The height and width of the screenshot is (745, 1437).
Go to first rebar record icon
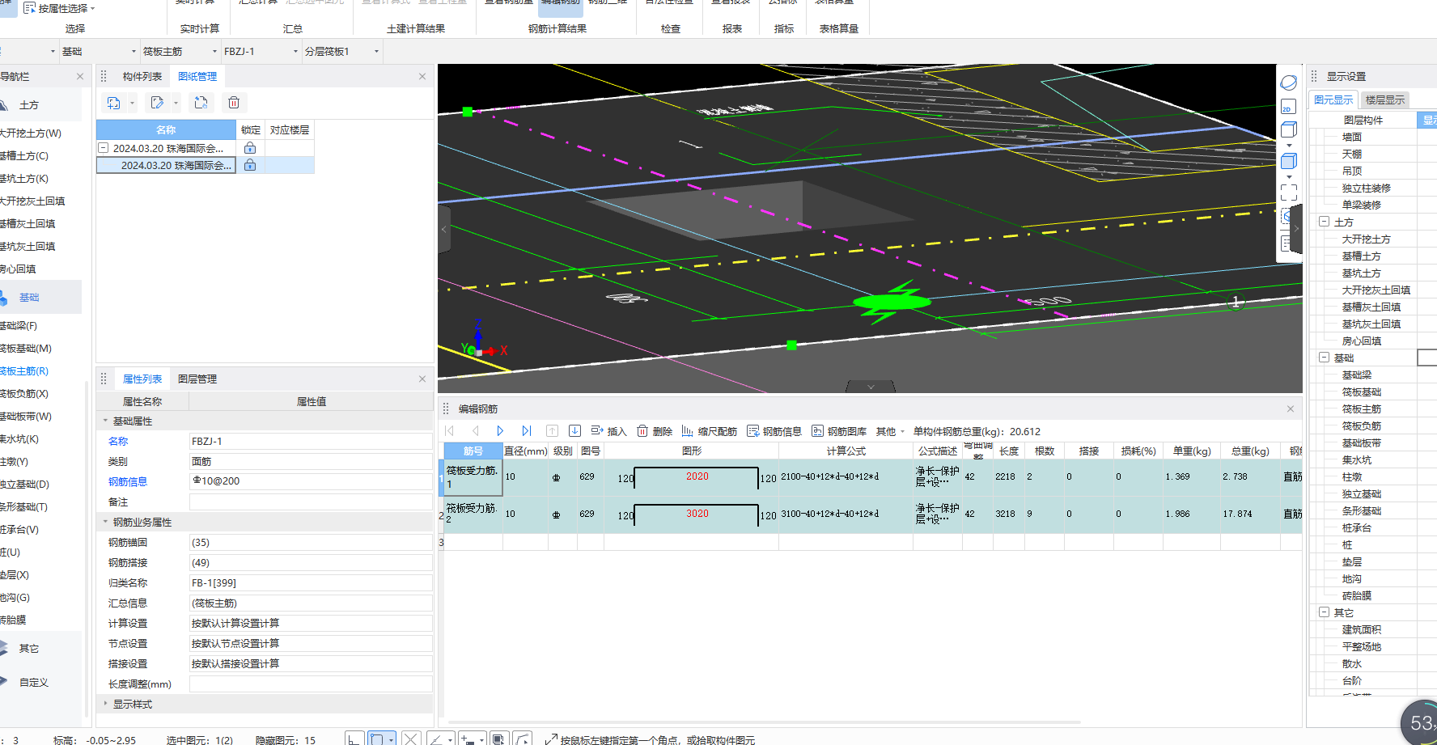(x=450, y=431)
